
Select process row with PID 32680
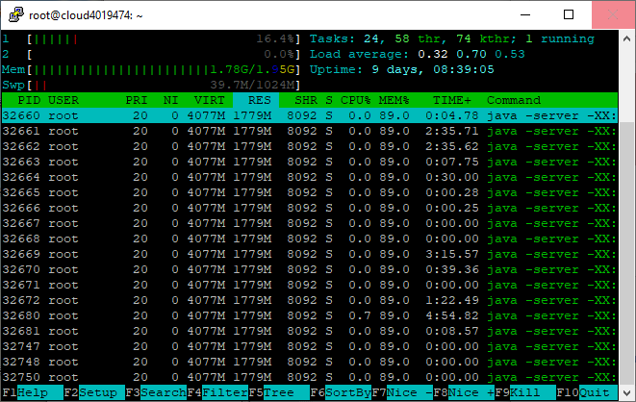coord(310,315)
